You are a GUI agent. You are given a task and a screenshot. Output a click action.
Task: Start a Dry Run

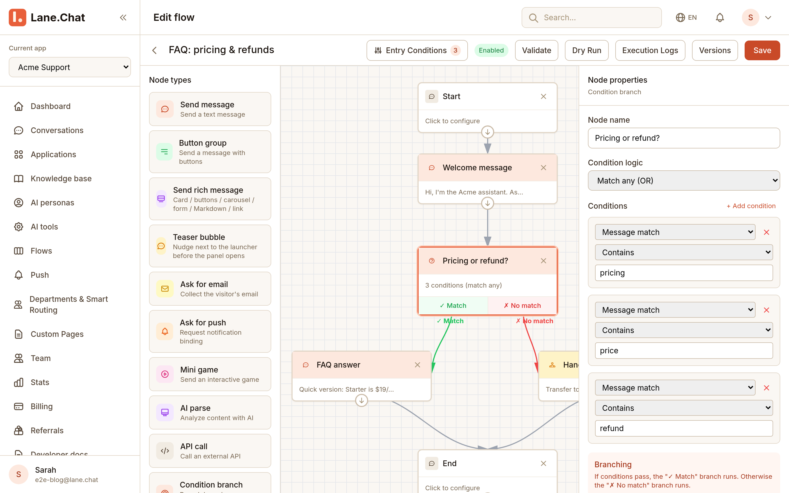pos(587,51)
